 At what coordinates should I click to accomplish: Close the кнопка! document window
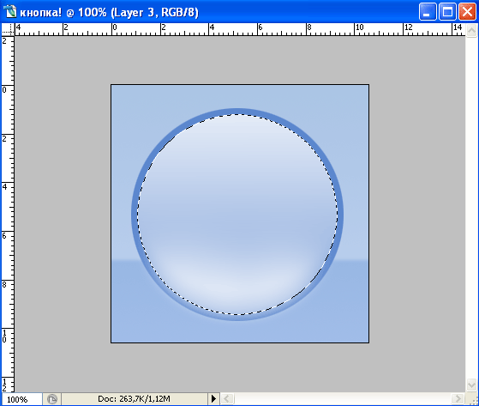[x=467, y=12]
